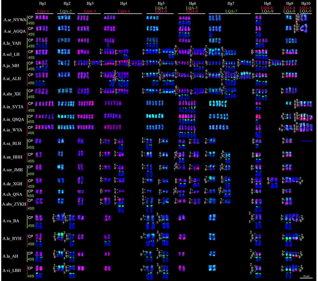Click the Hg3 column header
The height and width of the screenshot is (281, 318).
[90, 3]
